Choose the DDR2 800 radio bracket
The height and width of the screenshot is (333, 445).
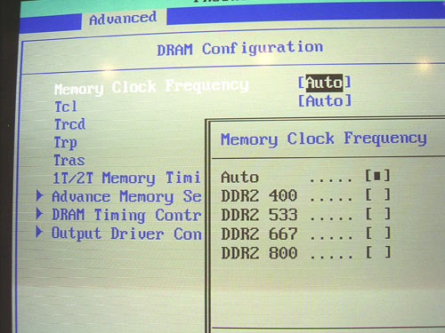377,252
